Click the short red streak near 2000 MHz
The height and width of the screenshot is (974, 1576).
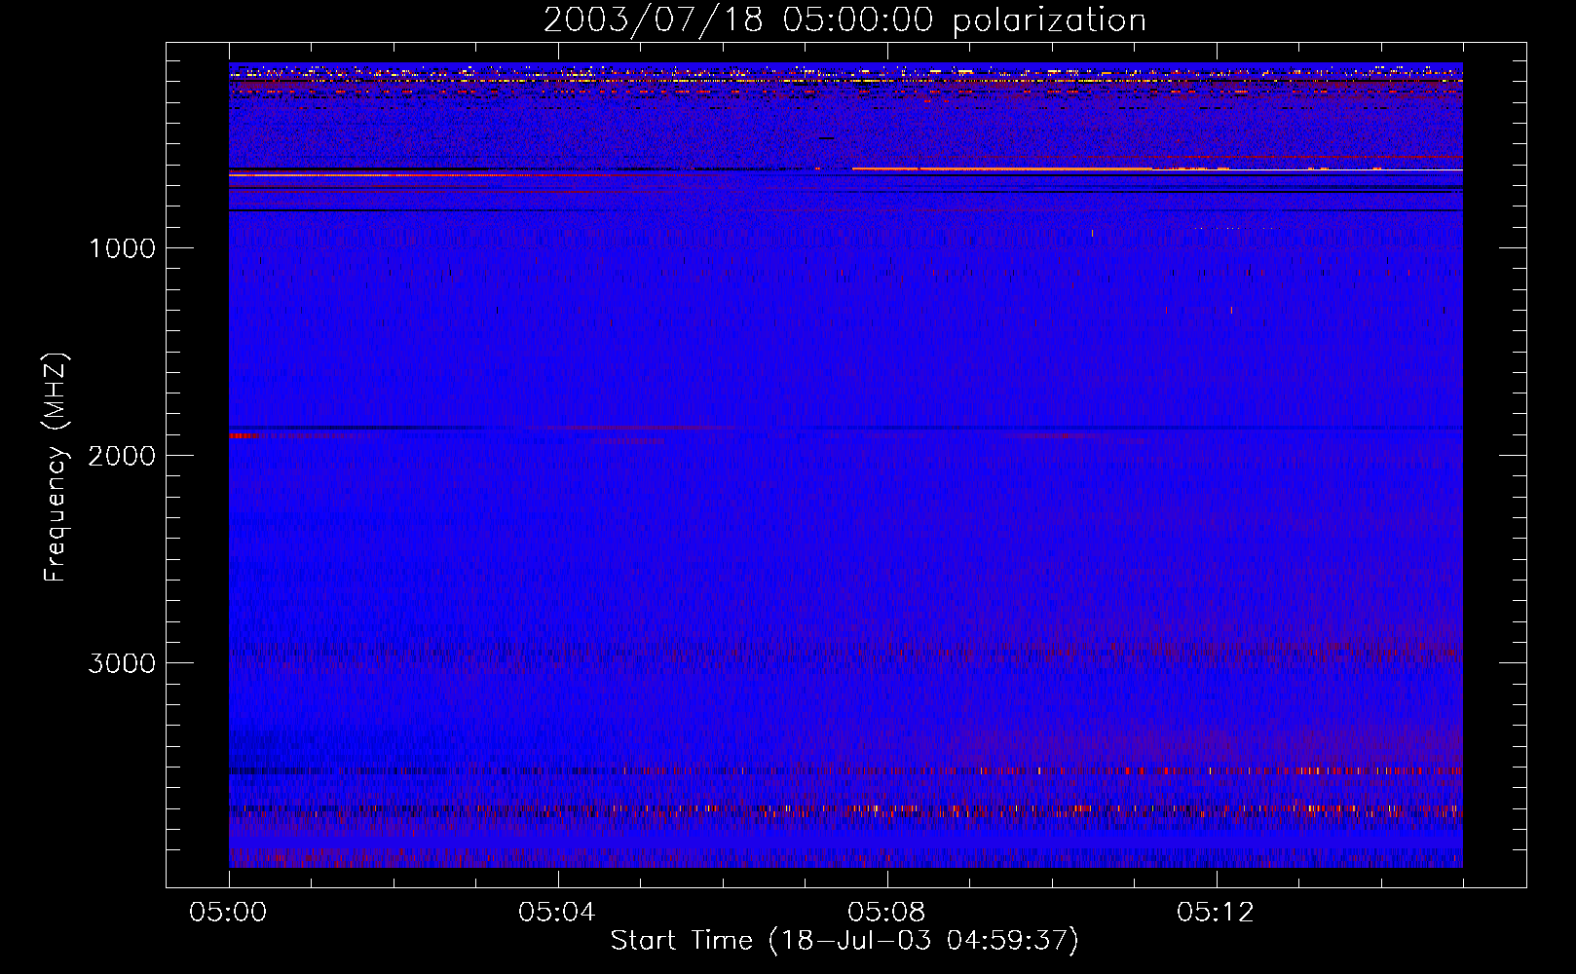tap(244, 435)
